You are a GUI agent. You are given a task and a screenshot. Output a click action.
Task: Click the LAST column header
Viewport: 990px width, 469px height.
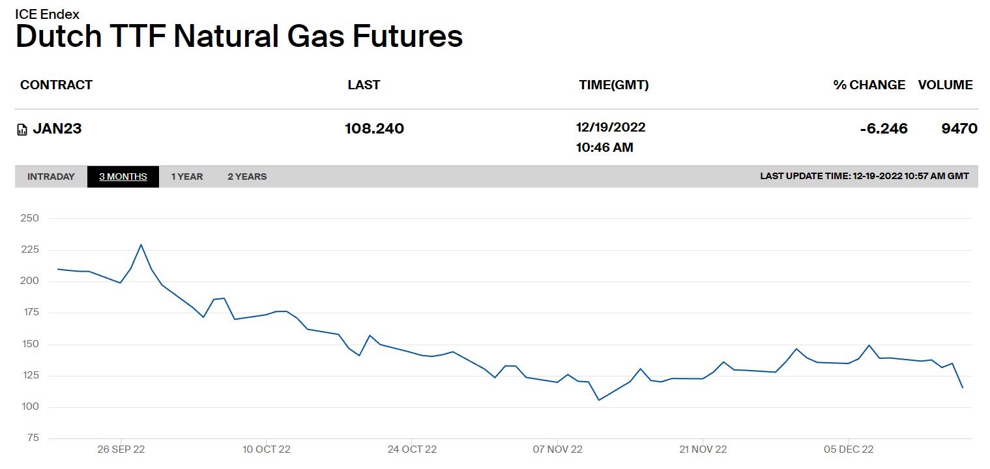[364, 85]
